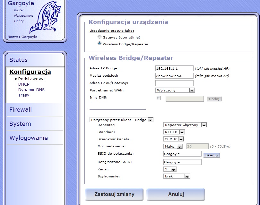Select the Wireless Bridge/Repeater radio button

tap(100, 44)
